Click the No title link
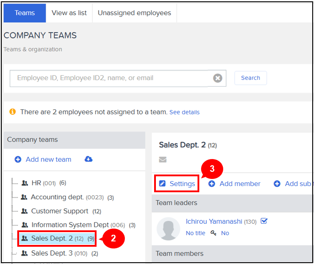The image size is (314, 264). click(x=195, y=233)
